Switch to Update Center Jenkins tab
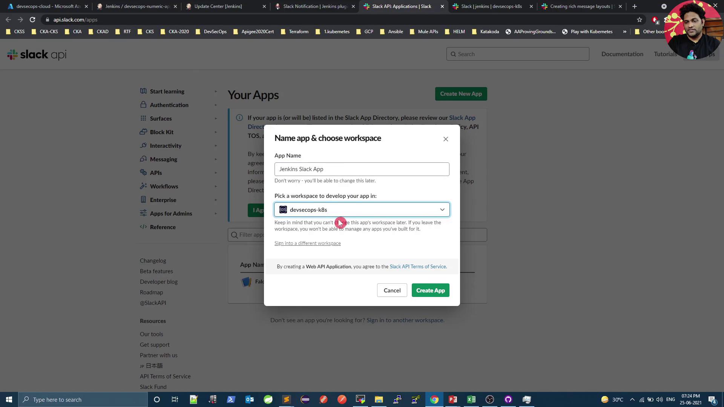 click(x=218, y=6)
